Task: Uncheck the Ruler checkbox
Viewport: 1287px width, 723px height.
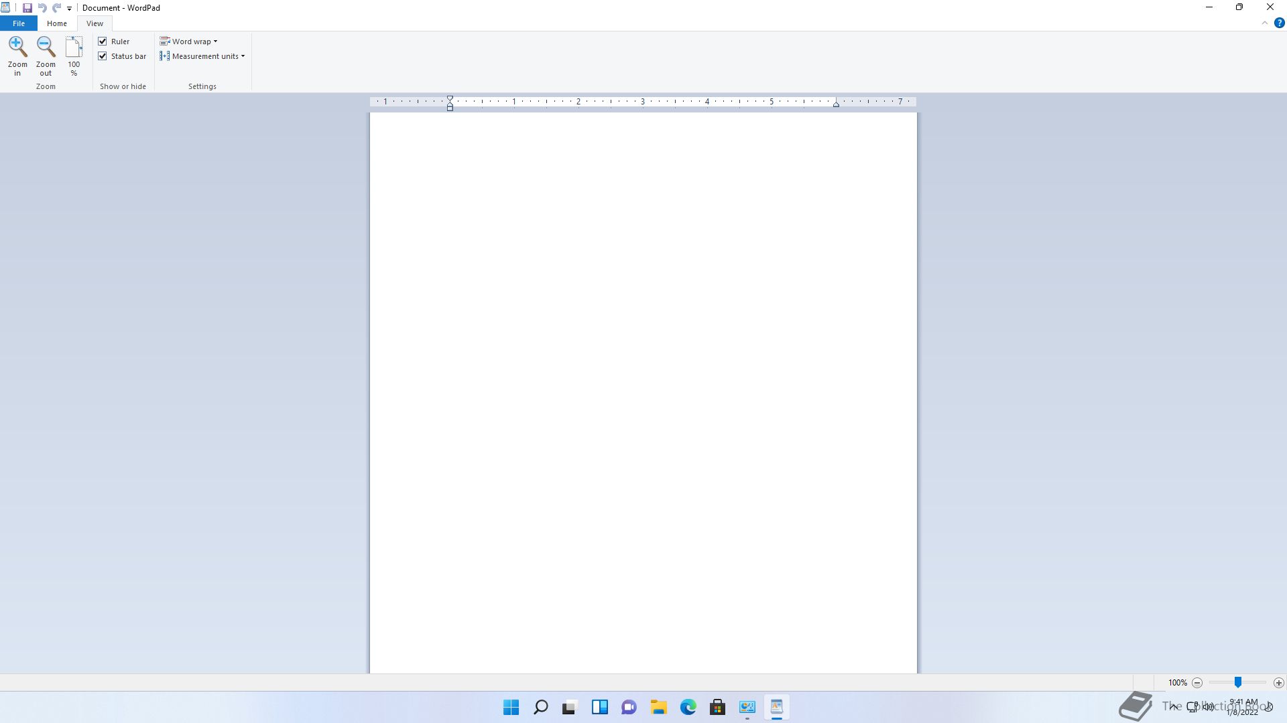Action: [x=103, y=42]
